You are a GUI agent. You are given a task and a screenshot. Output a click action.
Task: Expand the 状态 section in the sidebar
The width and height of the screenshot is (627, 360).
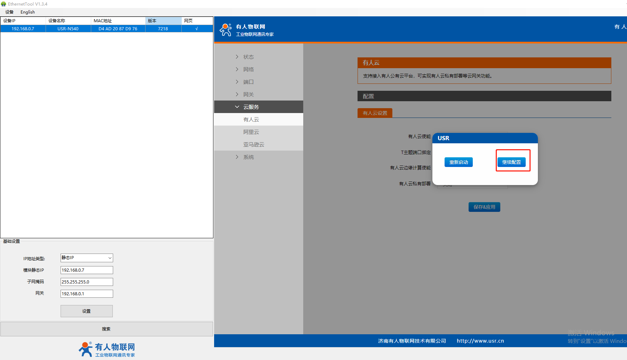[258, 57]
